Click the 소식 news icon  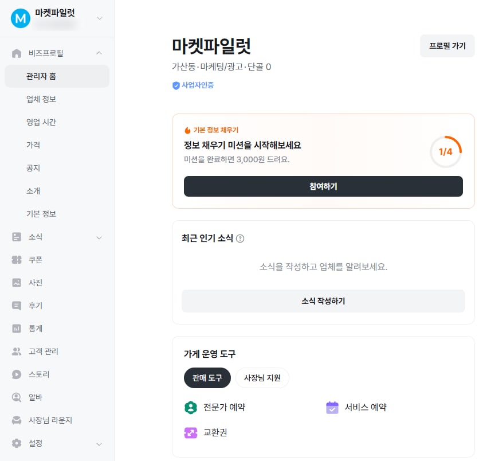tap(17, 237)
